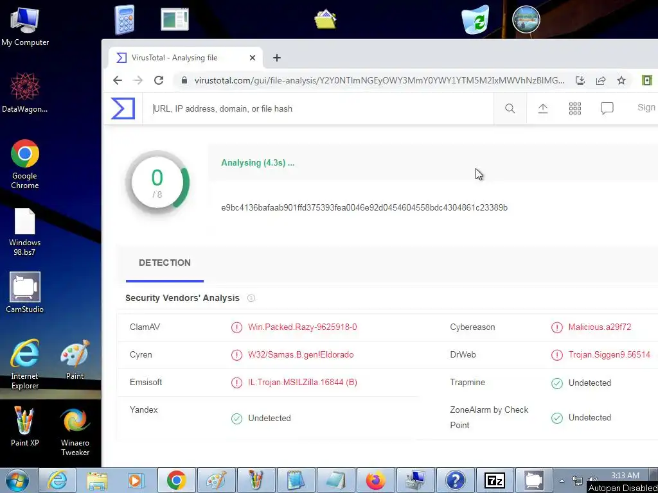Select the DETECTION tab

point(164,263)
